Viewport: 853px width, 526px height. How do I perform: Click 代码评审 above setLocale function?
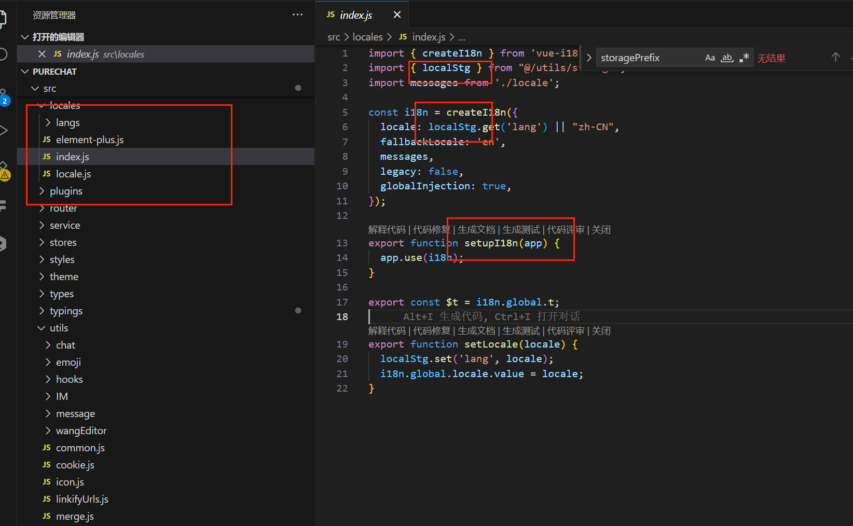point(566,330)
